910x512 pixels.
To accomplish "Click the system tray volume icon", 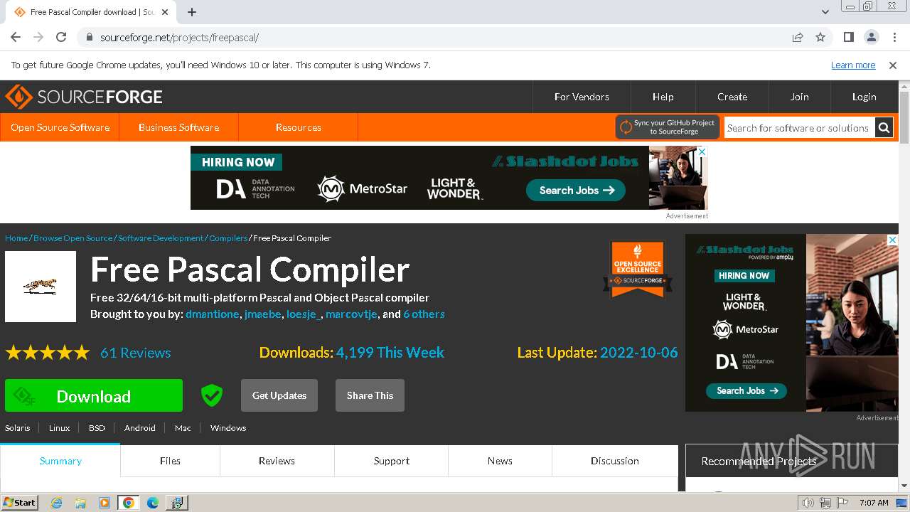I will click(808, 503).
